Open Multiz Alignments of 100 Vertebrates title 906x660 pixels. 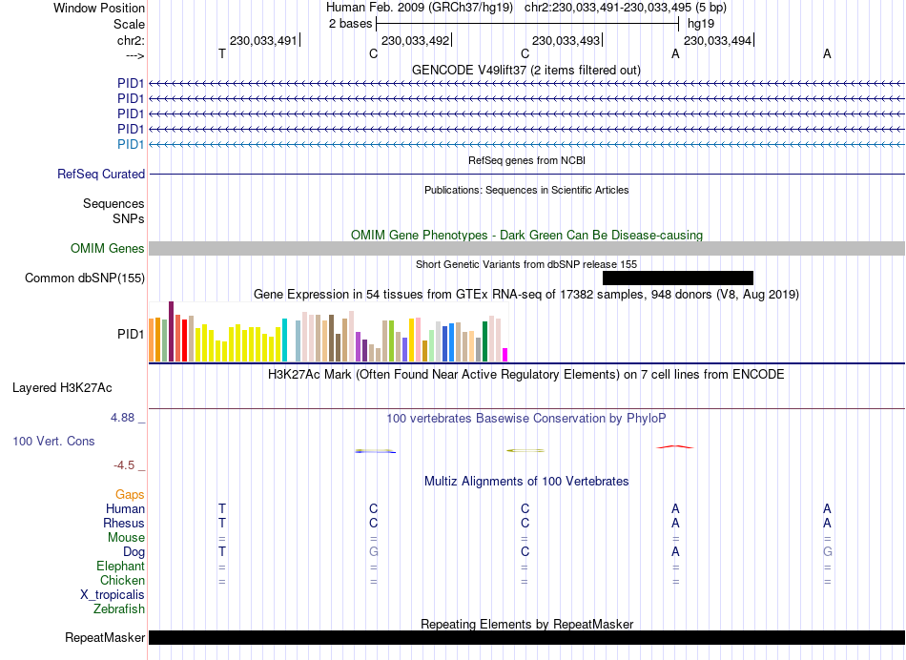(x=526, y=482)
